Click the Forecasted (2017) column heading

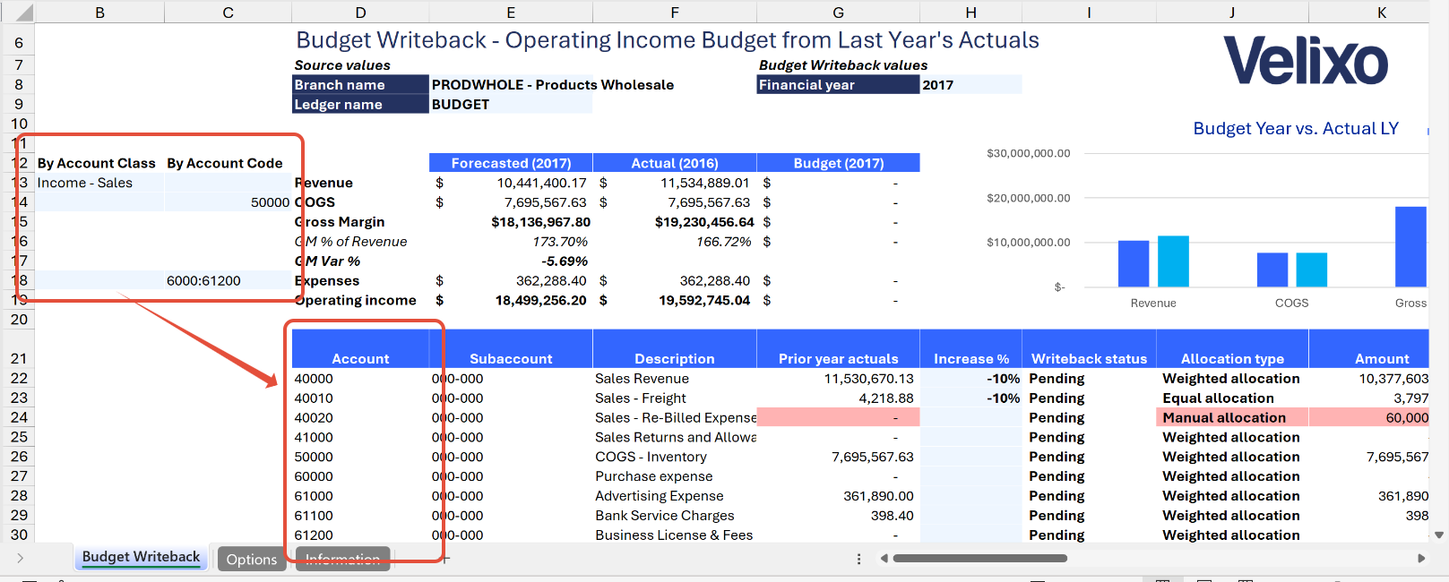point(511,163)
